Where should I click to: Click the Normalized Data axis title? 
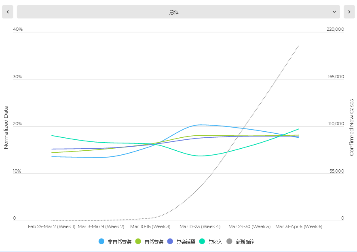tap(6, 128)
